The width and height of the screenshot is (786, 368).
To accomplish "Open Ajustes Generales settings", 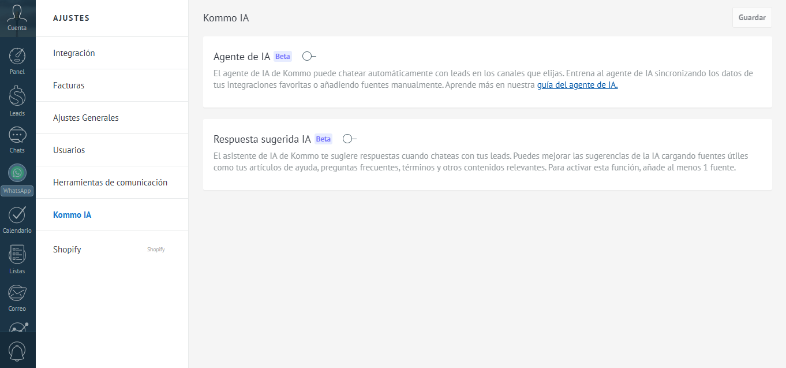I will pos(112,118).
